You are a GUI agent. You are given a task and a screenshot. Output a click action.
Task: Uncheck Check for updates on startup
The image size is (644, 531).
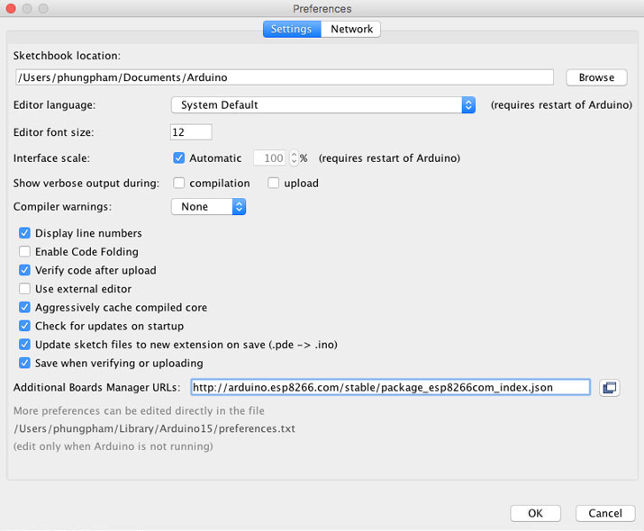tap(25, 326)
